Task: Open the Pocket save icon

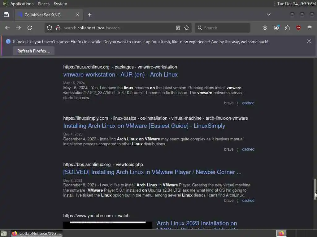Action: 265,28
